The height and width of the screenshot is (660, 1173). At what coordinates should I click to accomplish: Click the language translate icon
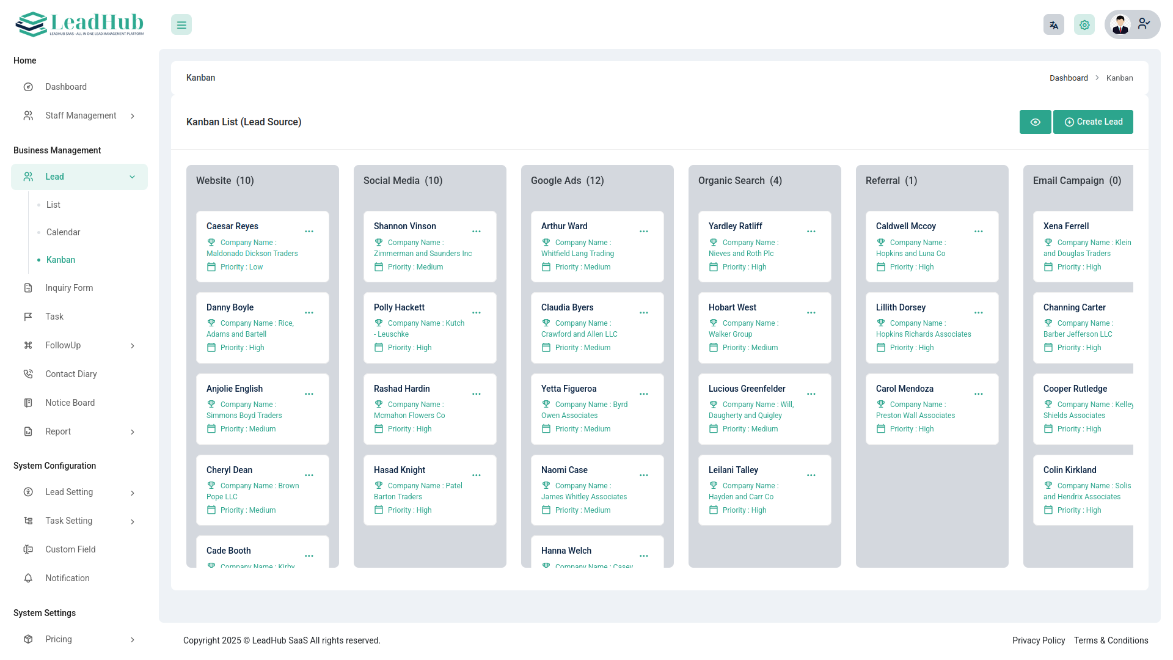tap(1053, 25)
